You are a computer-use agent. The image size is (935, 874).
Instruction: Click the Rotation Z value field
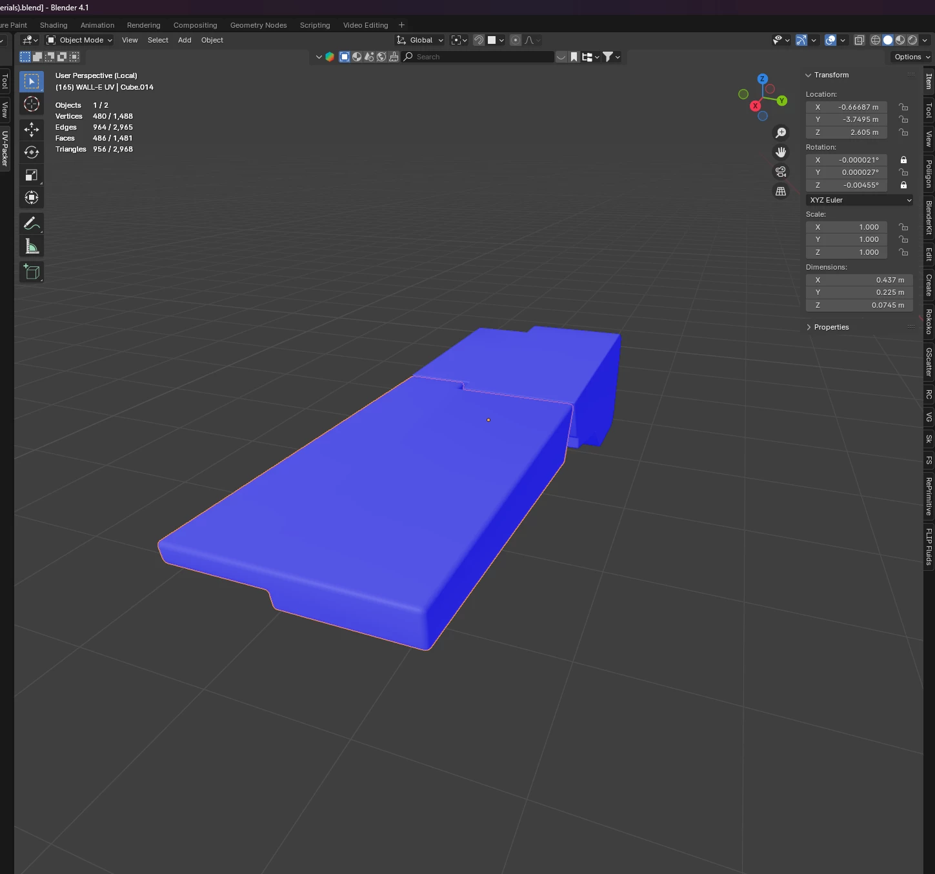coord(847,185)
